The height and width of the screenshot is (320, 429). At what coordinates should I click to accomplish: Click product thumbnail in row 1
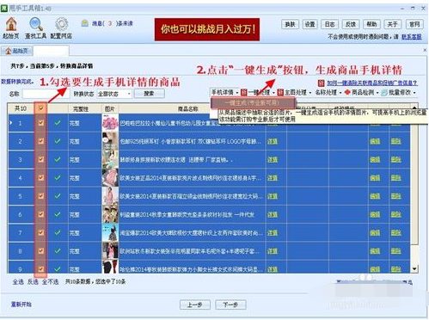[110, 123]
